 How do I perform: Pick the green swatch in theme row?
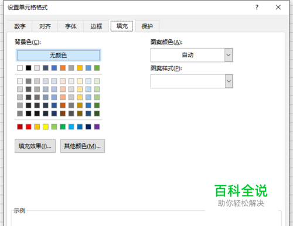click(97, 68)
